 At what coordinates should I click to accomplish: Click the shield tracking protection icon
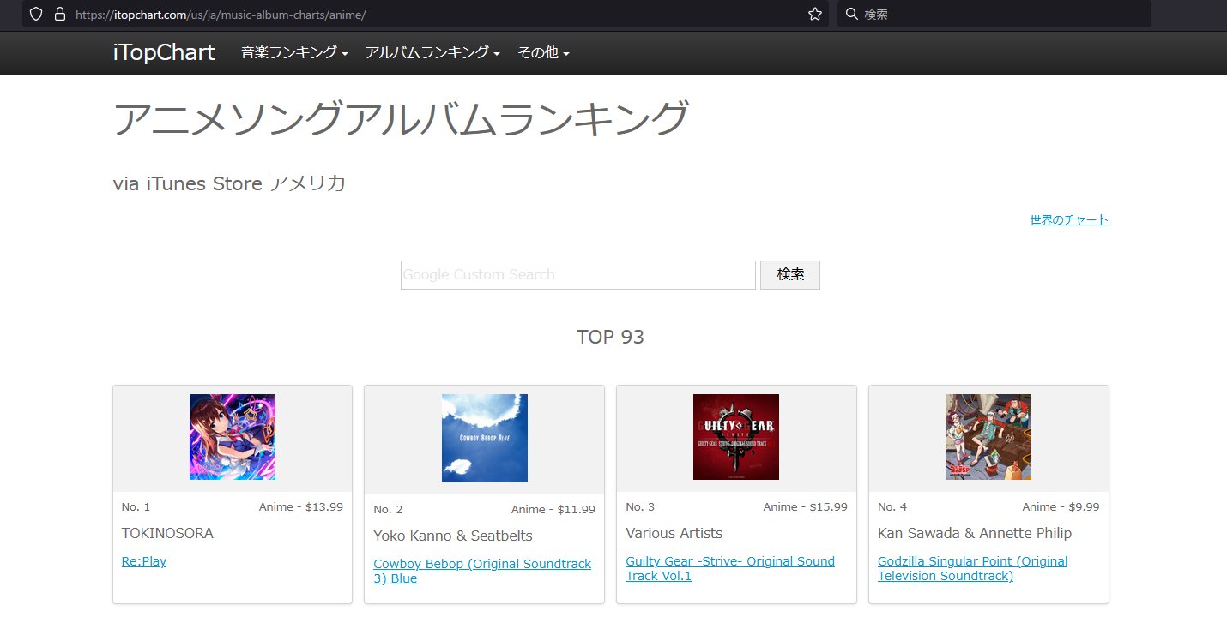pyautogui.click(x=36, y=15)
